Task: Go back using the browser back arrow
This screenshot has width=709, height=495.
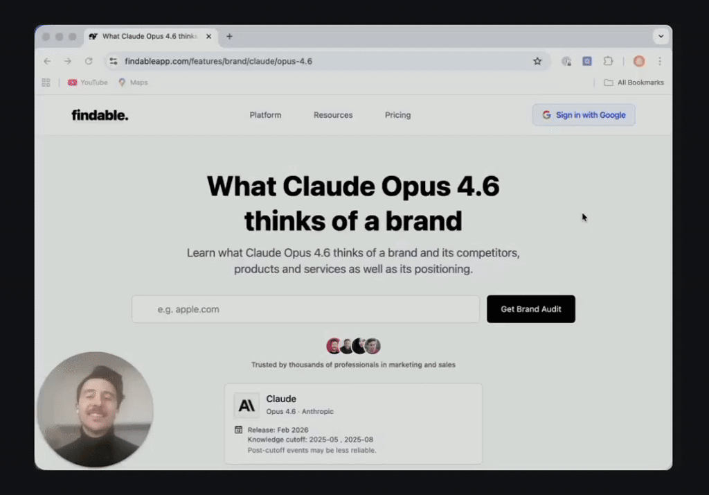Action: pyautogui.click(x=48, y=61)
